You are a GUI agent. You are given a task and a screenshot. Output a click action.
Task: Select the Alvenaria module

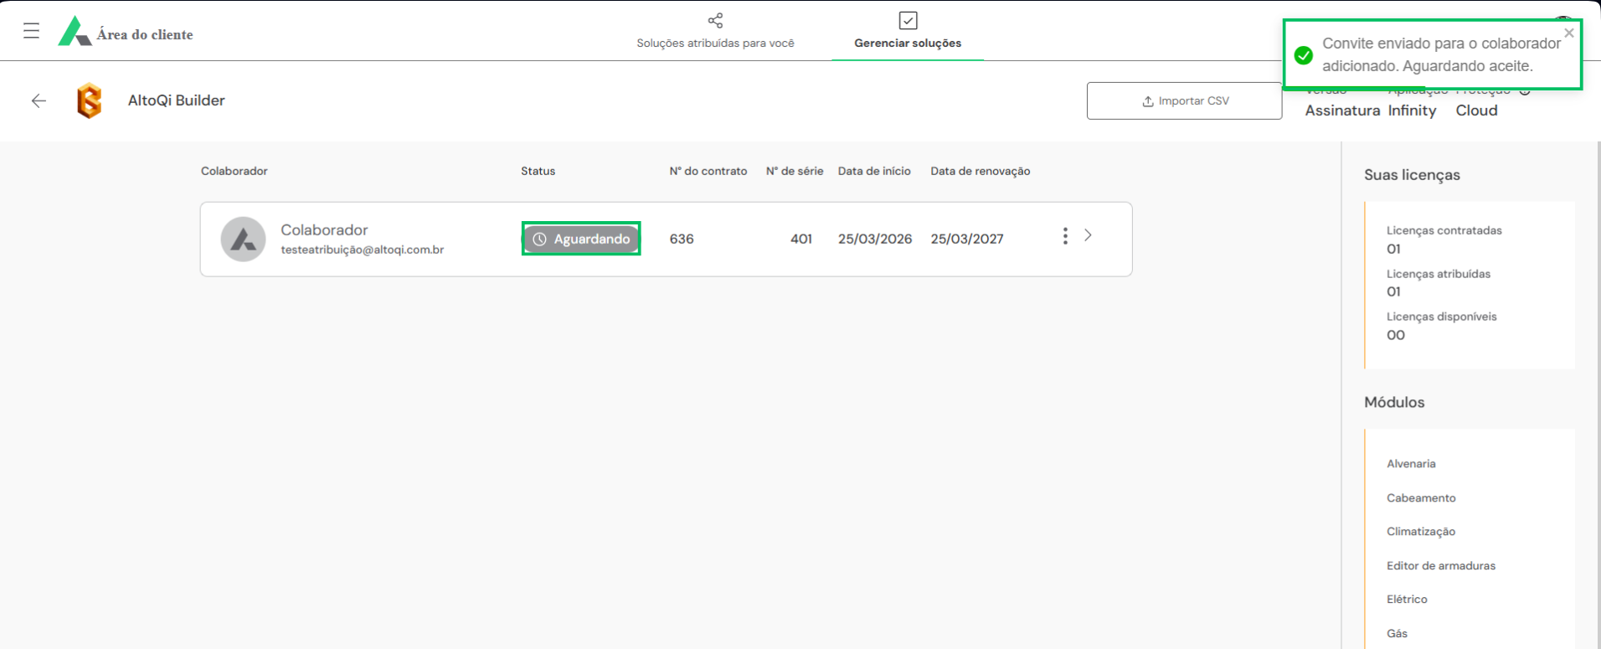tap(1411, 464)
